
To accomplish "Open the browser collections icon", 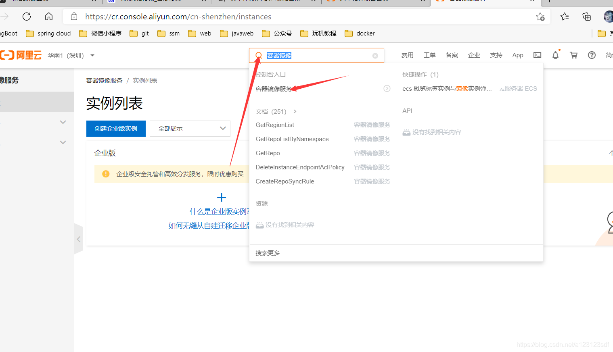I will (x=587, y=17).
